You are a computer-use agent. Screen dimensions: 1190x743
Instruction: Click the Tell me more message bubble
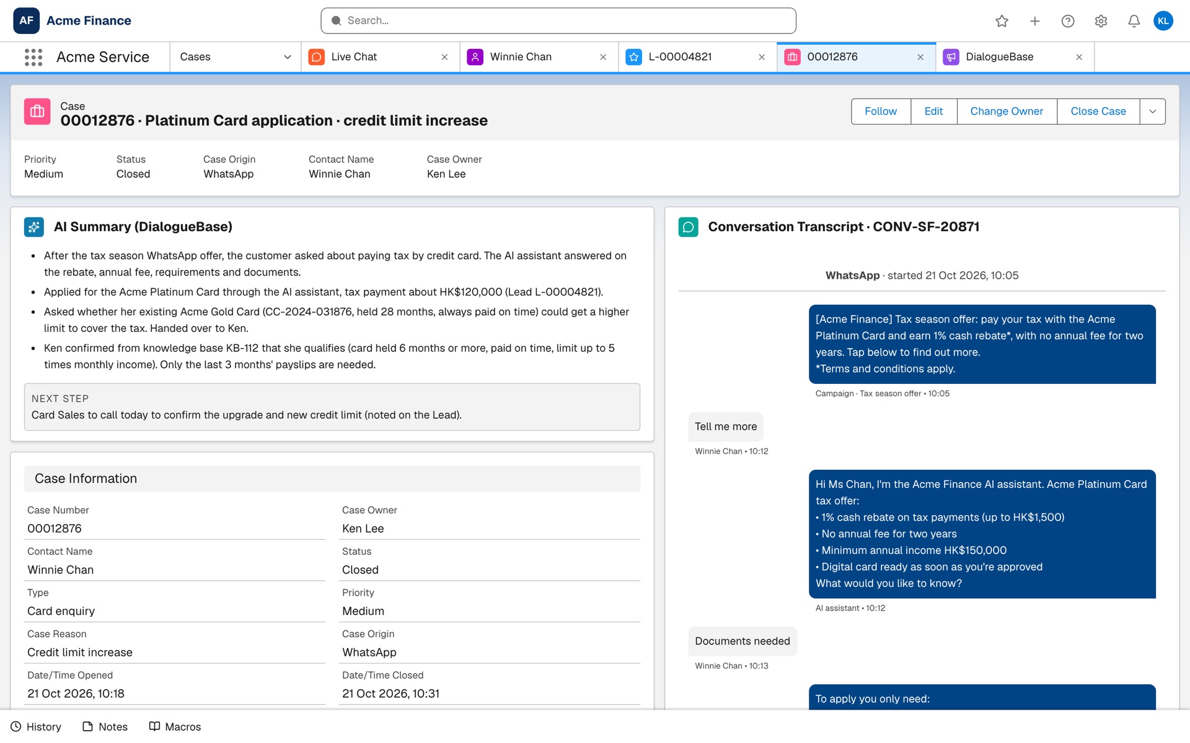coord(726,427)
